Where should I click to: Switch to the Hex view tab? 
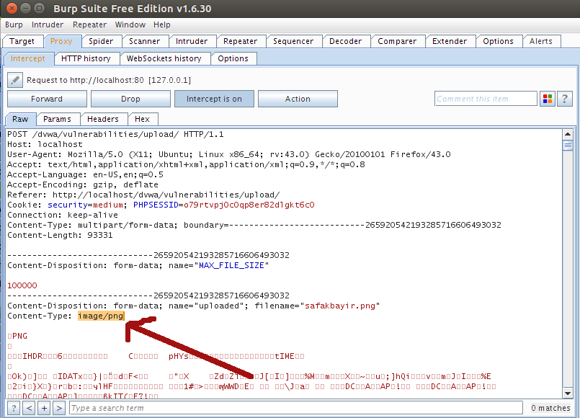coord(143,119)
